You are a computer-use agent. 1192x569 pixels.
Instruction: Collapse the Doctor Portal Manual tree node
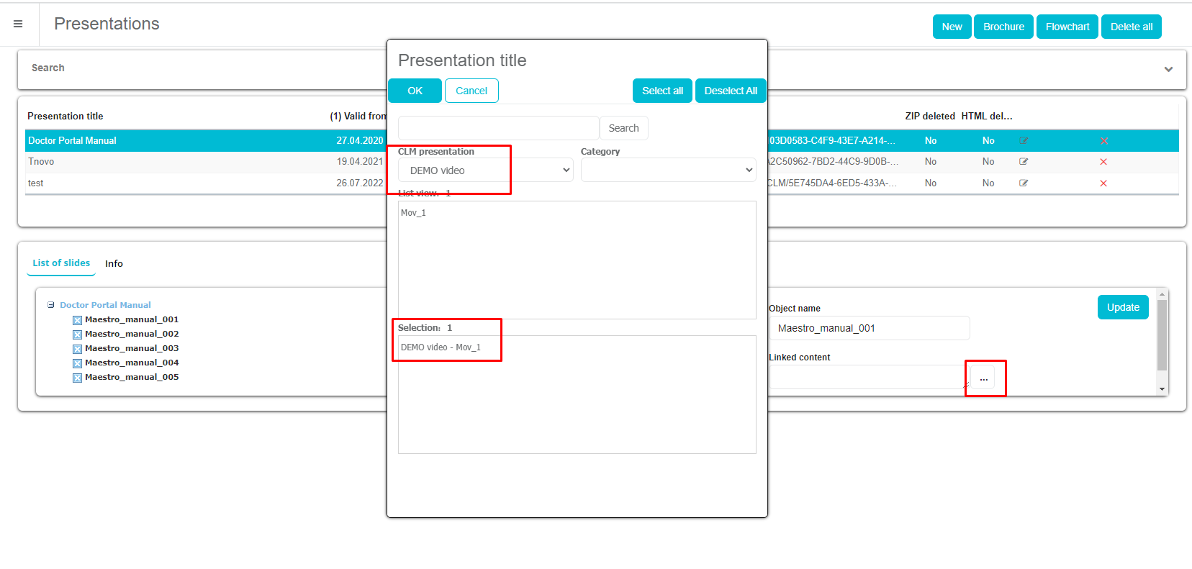(x=51, y=305)
